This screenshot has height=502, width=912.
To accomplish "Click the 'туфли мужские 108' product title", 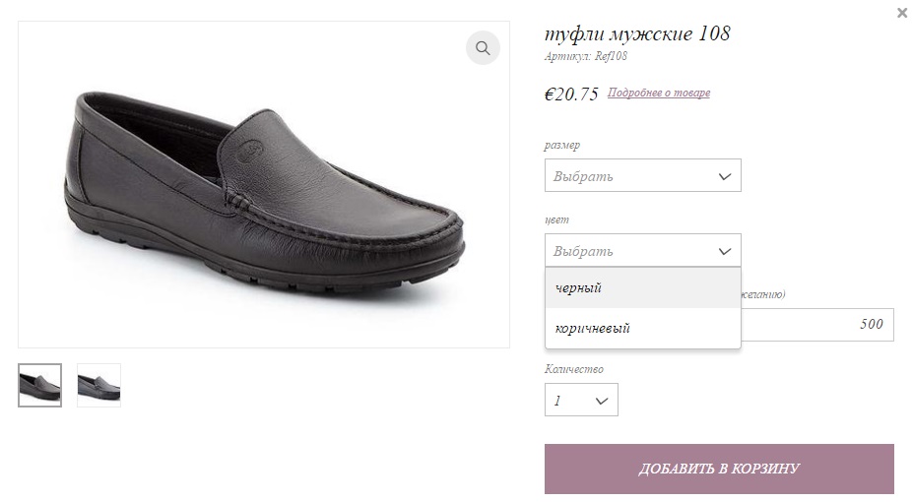I will tap(637, 33).
